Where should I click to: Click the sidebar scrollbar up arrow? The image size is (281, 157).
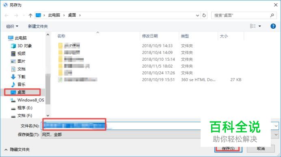[48, 35]
